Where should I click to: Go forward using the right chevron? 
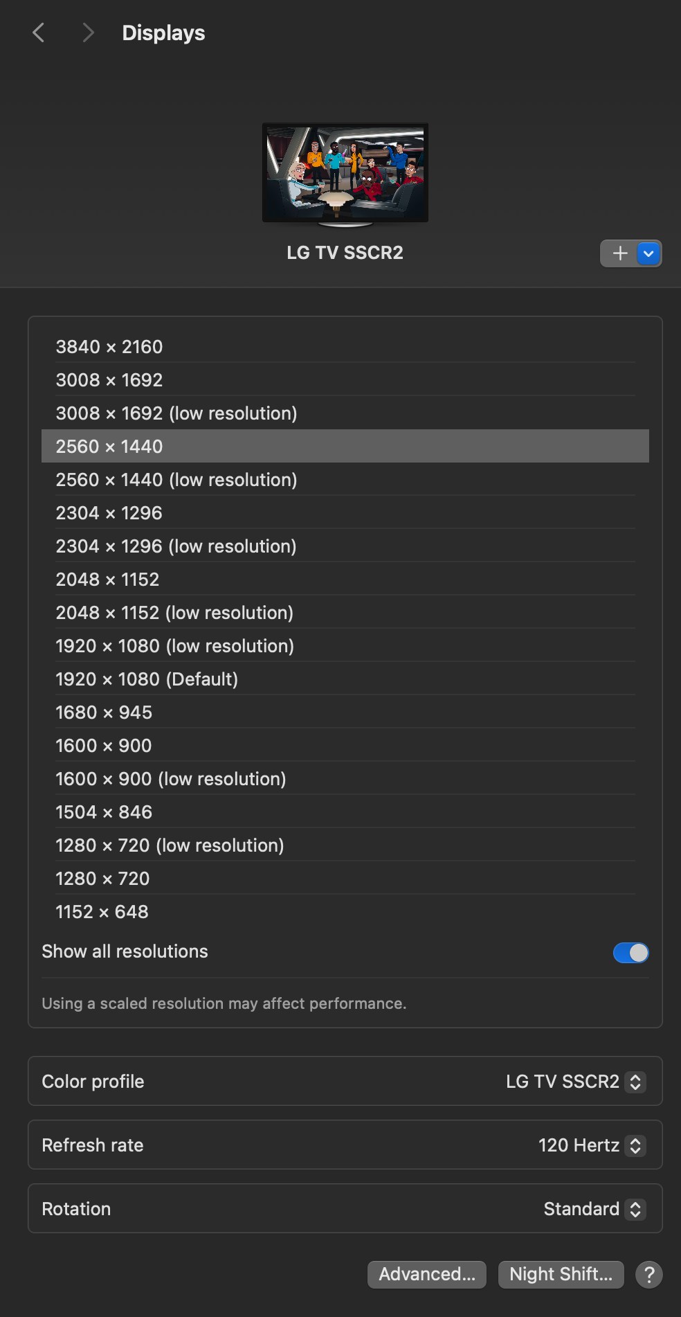87,33
